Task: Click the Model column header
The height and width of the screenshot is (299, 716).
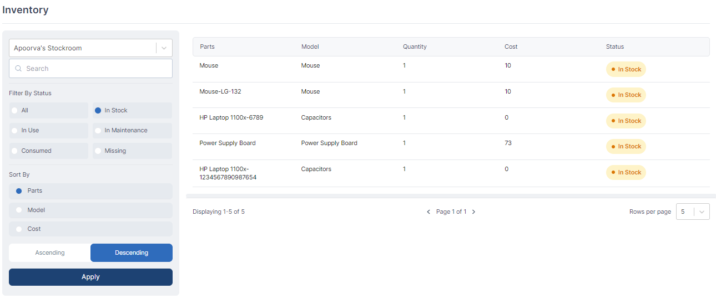Action: click(x=310, y=47)
